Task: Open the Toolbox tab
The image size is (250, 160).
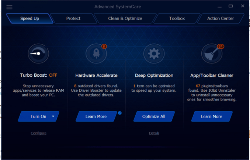Action: click(177, 18)
